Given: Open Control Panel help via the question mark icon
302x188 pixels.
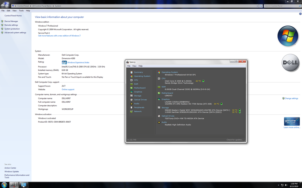Looking at the screenshot, I should click(x=300, y=14).
